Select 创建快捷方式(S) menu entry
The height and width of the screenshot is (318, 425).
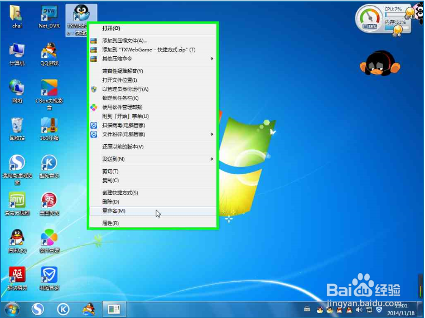point(153,193)
